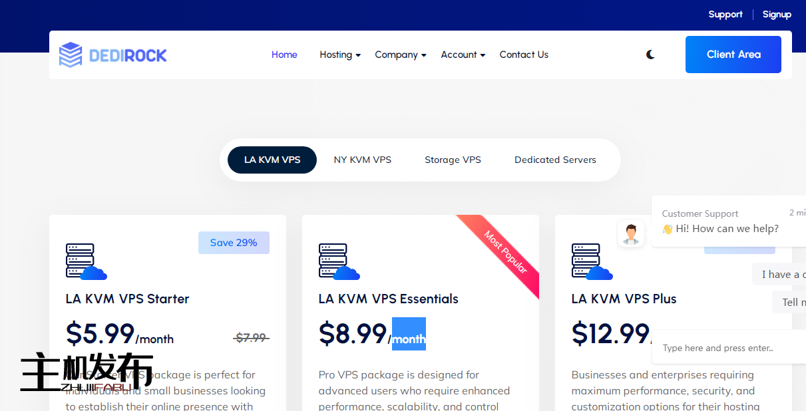Click the Save 29% badge

click(x=234, y=243)
